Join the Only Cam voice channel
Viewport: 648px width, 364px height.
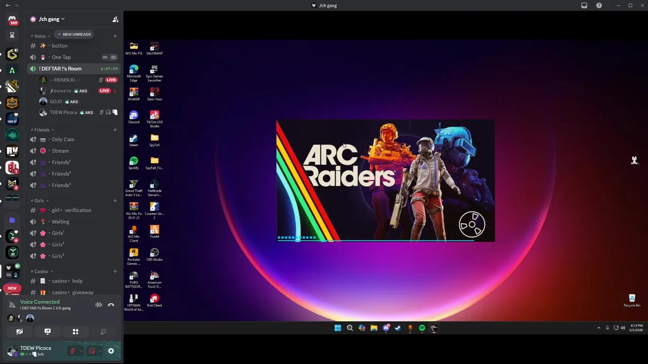(x=74, y=140)
